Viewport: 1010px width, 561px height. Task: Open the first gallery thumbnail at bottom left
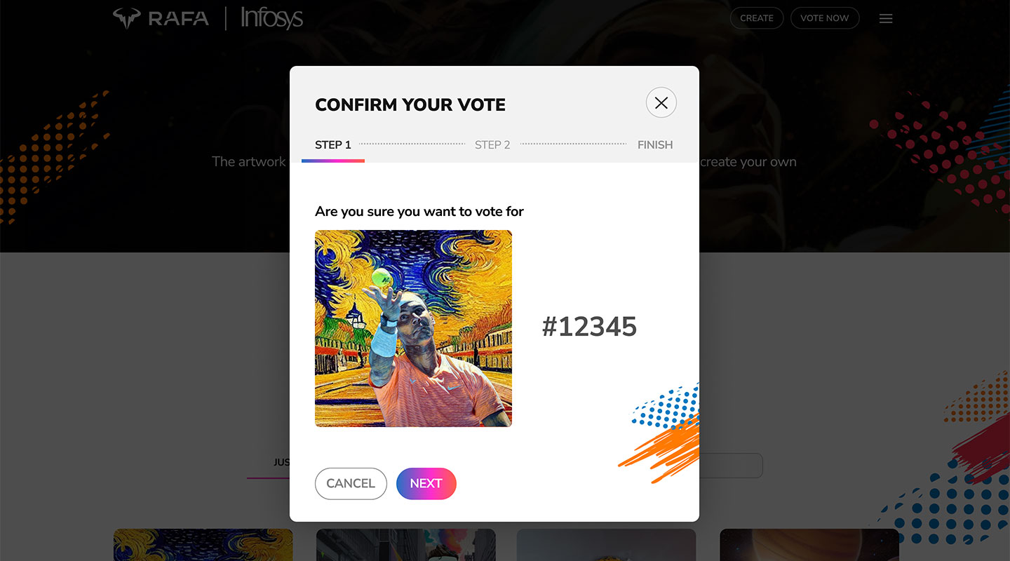(x=203, y=545)
